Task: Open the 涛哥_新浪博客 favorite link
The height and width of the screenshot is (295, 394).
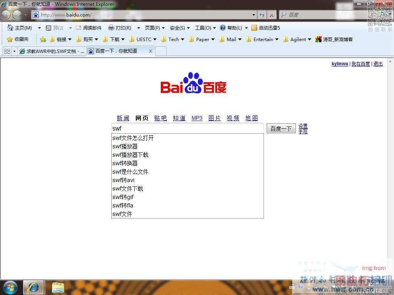Action: tap(334, 39)
